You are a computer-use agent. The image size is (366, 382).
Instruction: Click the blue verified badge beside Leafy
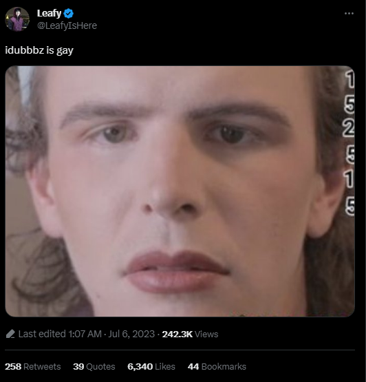[x=68, y=13]
